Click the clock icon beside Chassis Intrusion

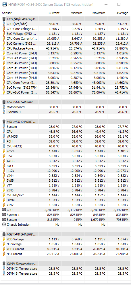click(x=4, y=225)
